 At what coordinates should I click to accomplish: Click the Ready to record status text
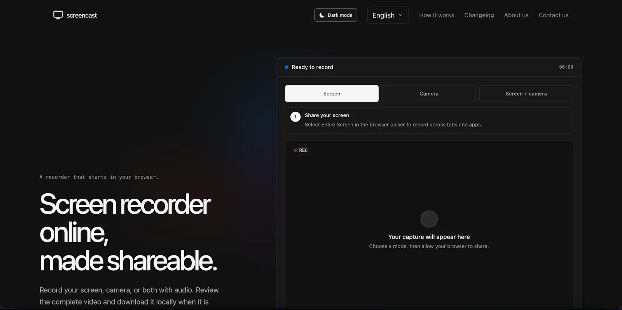313,67
